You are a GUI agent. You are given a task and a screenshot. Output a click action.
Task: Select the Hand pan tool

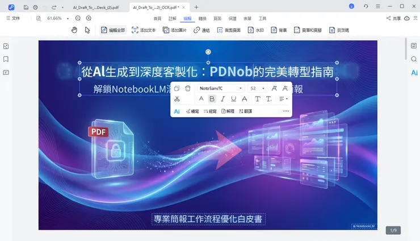point(74,30)
